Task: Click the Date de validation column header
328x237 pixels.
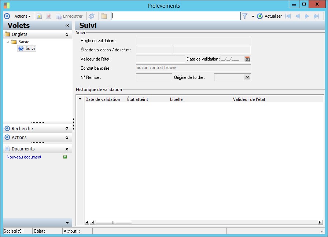Action: click(x=103, y=99)
